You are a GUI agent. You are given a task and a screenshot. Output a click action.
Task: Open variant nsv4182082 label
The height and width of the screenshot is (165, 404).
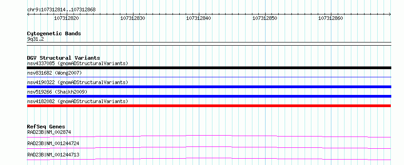(78, 101)
